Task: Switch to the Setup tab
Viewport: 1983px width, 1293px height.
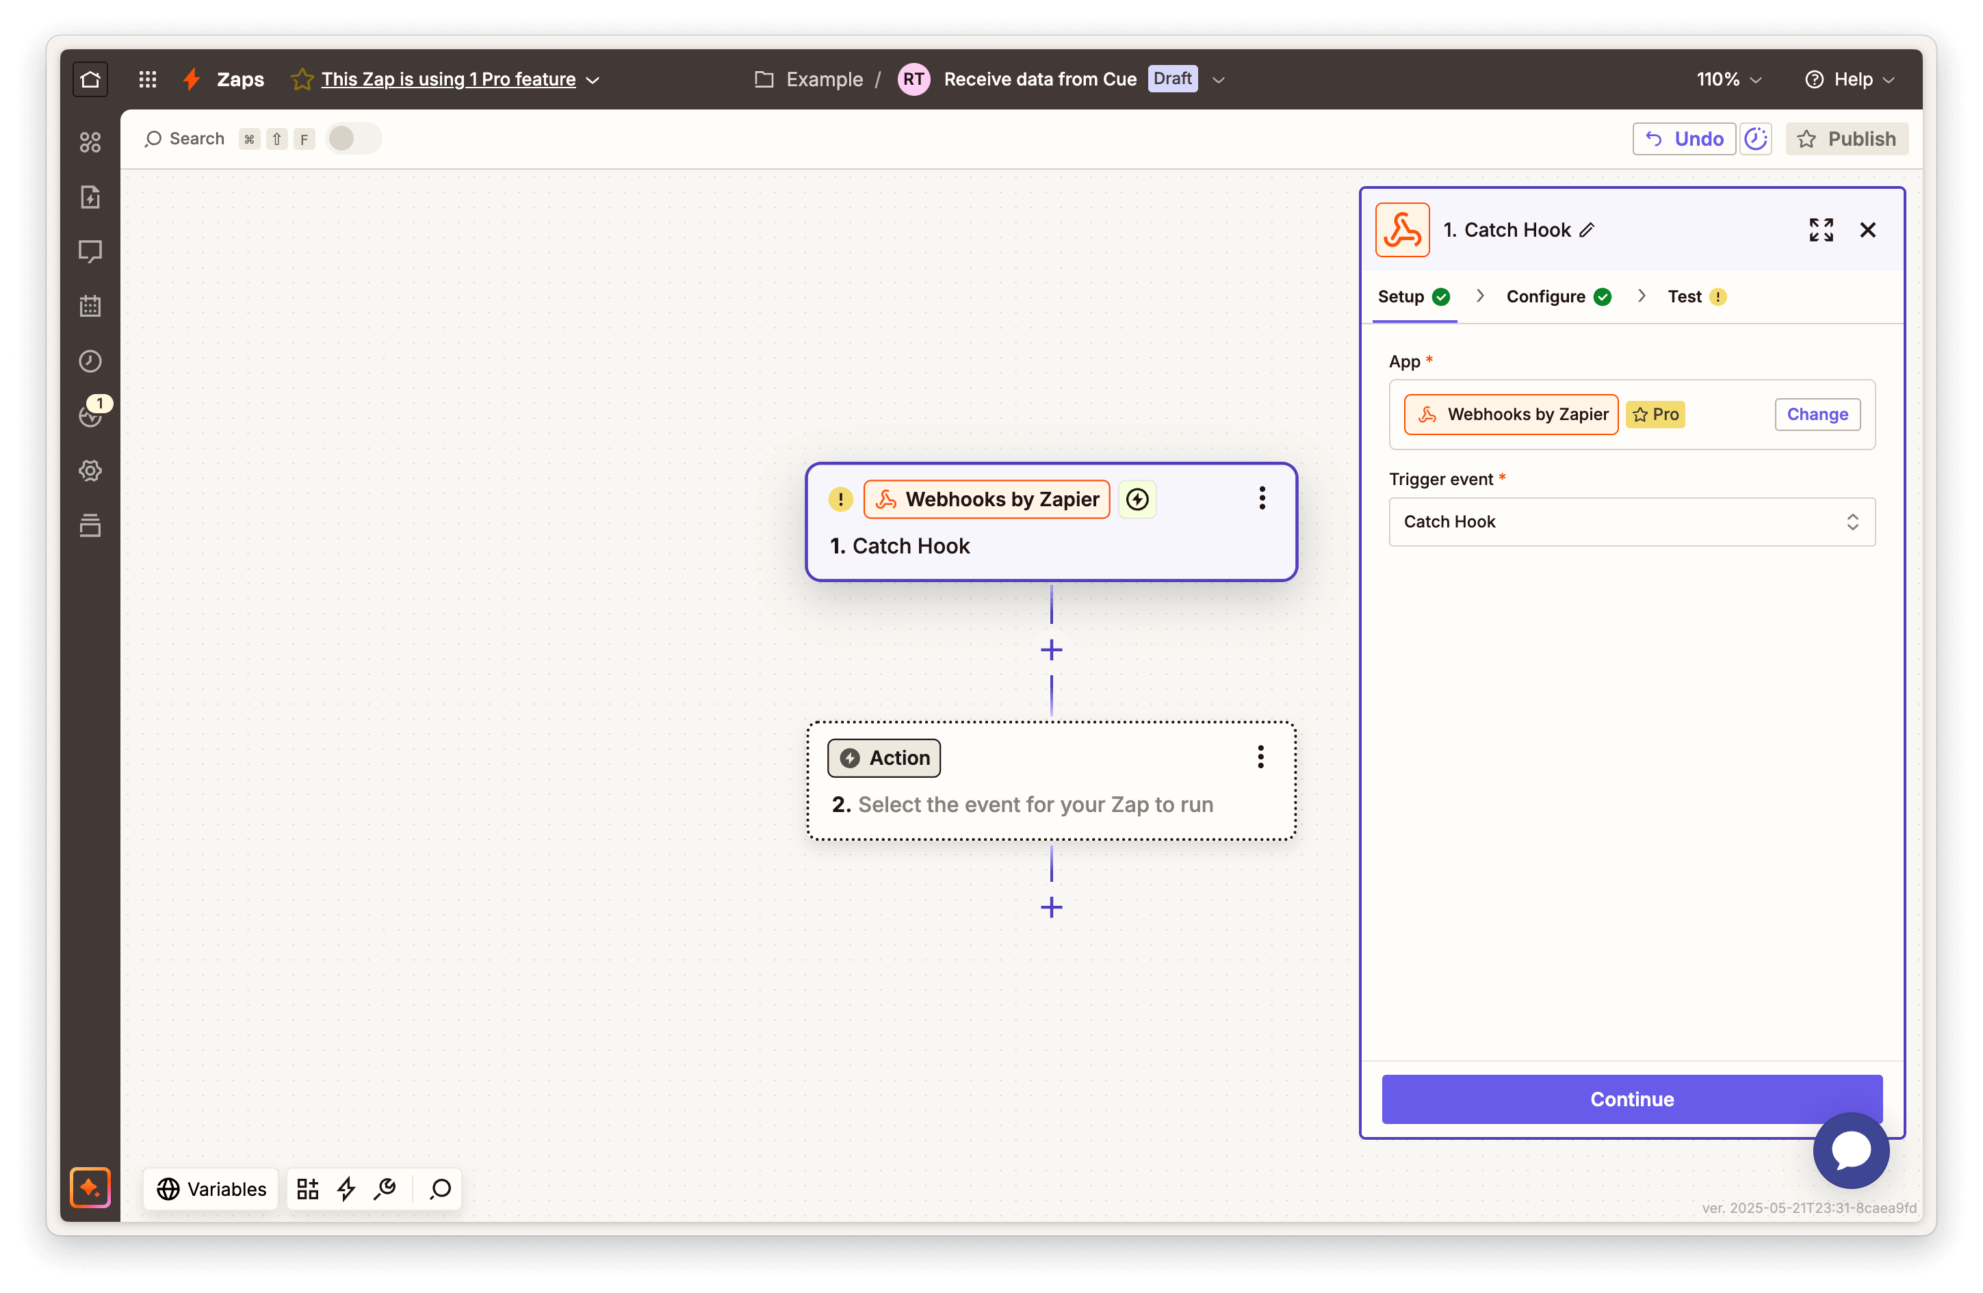Action: tap(1414, 297)
